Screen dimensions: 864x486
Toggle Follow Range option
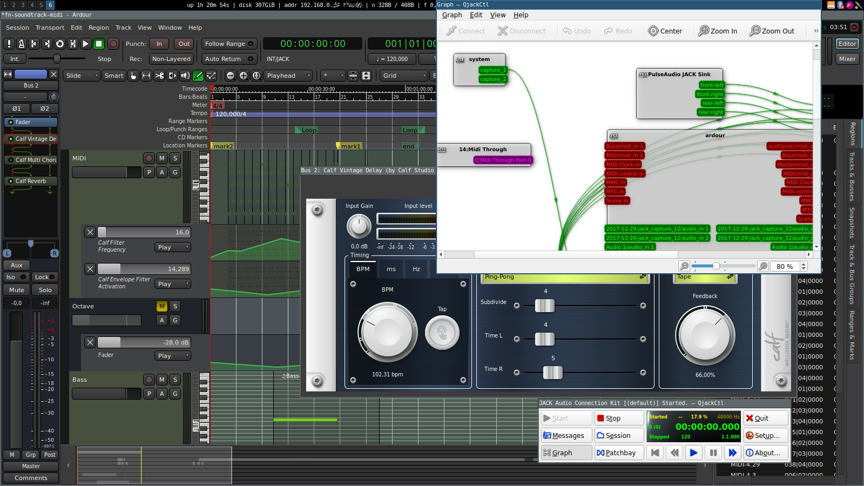(x=229, y=44)
